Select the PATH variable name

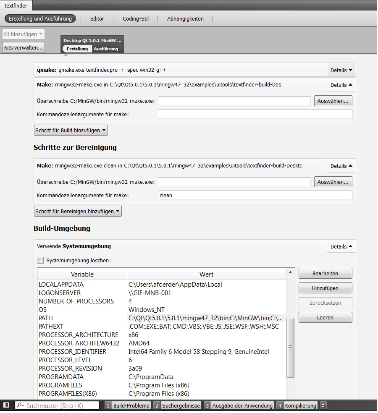(x=46, y=318)
